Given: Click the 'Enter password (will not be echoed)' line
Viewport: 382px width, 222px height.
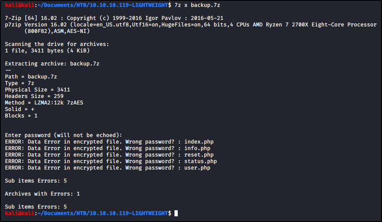Looking at the screenshot, I should (63, 135).
